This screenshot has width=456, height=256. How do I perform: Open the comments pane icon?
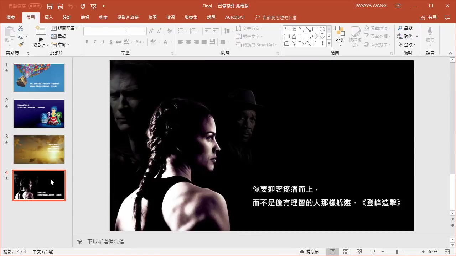point(447,17)
